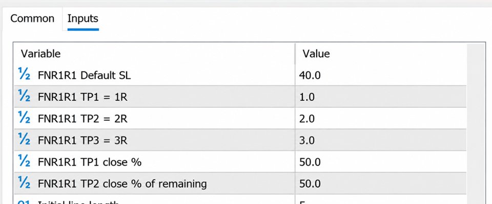
Task: Switch to the Common tab
Action: (x=32, y=18)
